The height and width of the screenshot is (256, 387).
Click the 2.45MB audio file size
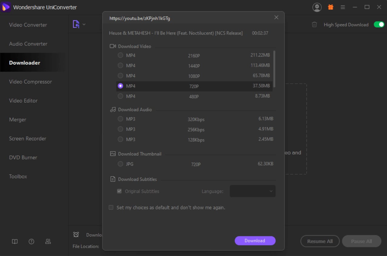click(266, 139)
